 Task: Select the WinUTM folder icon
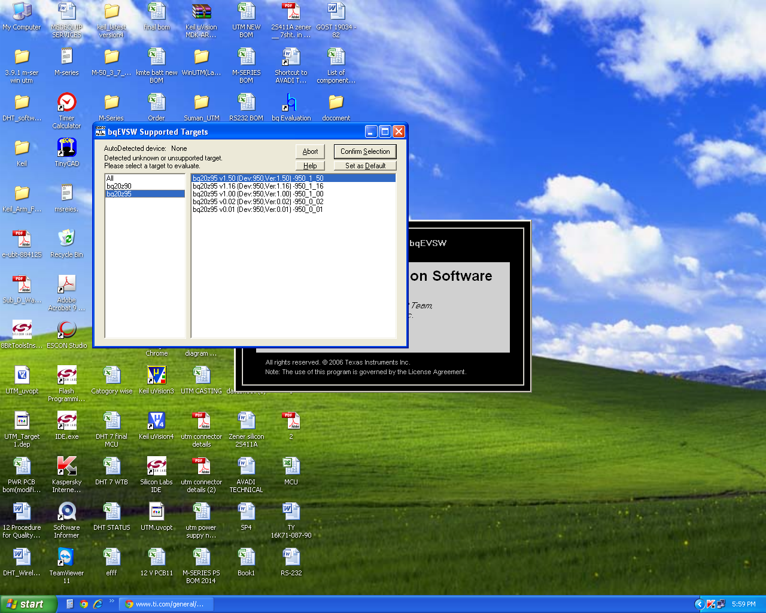pyautogui.click(x=201, y=62)
